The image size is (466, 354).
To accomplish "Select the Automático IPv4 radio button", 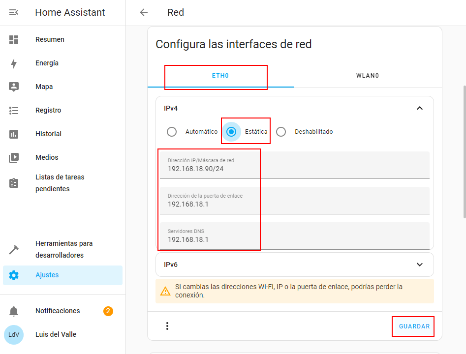I will click(171, 132).
